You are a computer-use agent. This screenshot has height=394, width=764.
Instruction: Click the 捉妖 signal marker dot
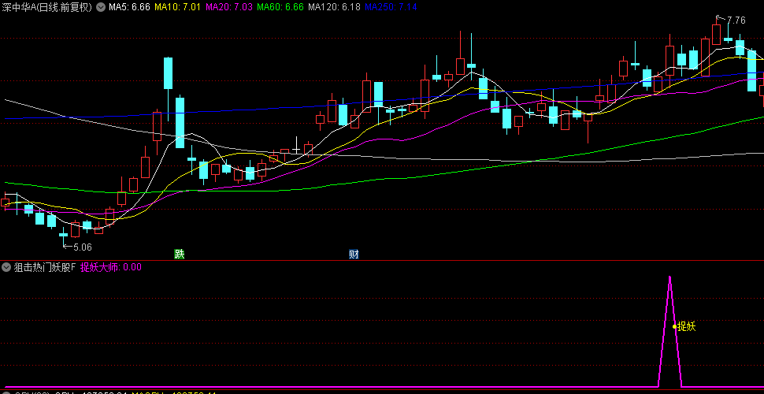coord(674,327)
